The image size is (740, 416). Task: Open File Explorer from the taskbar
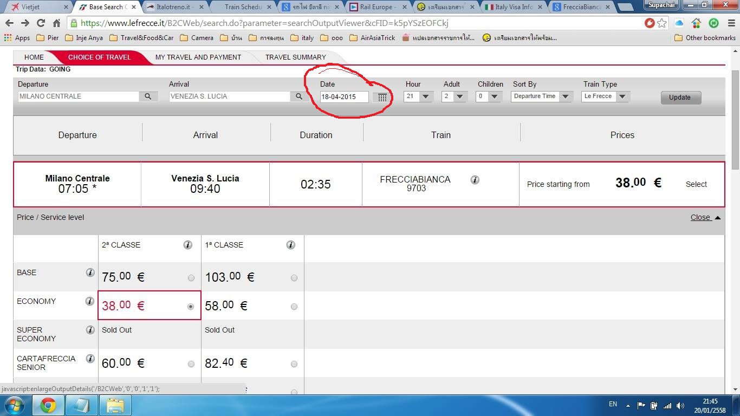pos(115,405)
